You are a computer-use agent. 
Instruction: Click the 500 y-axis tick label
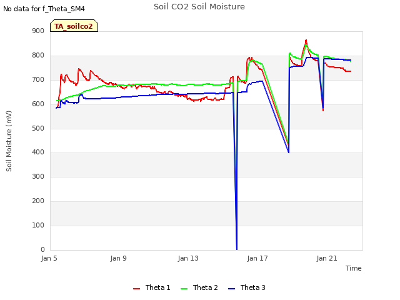38,128
